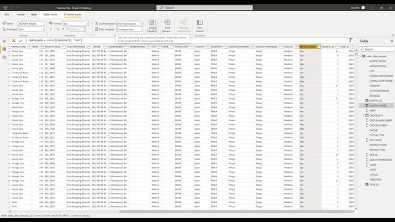Click the percentage format icon
The image size is (395, 222).
(57, 30)
